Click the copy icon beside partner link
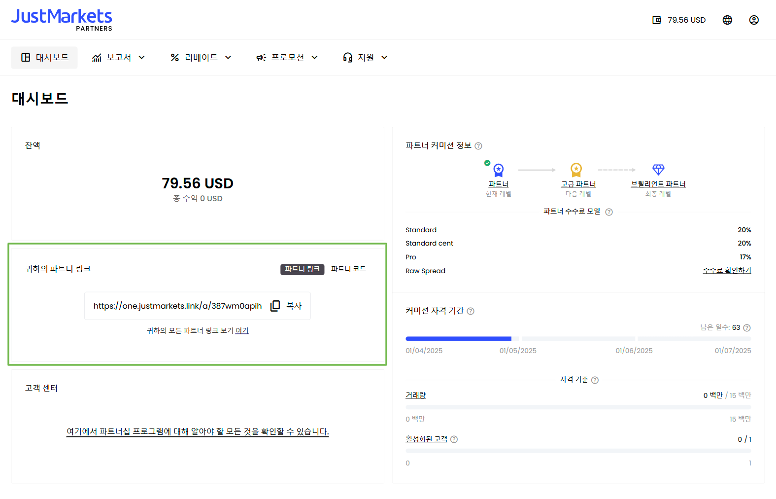The image size is (776, 499). point(275,306)
